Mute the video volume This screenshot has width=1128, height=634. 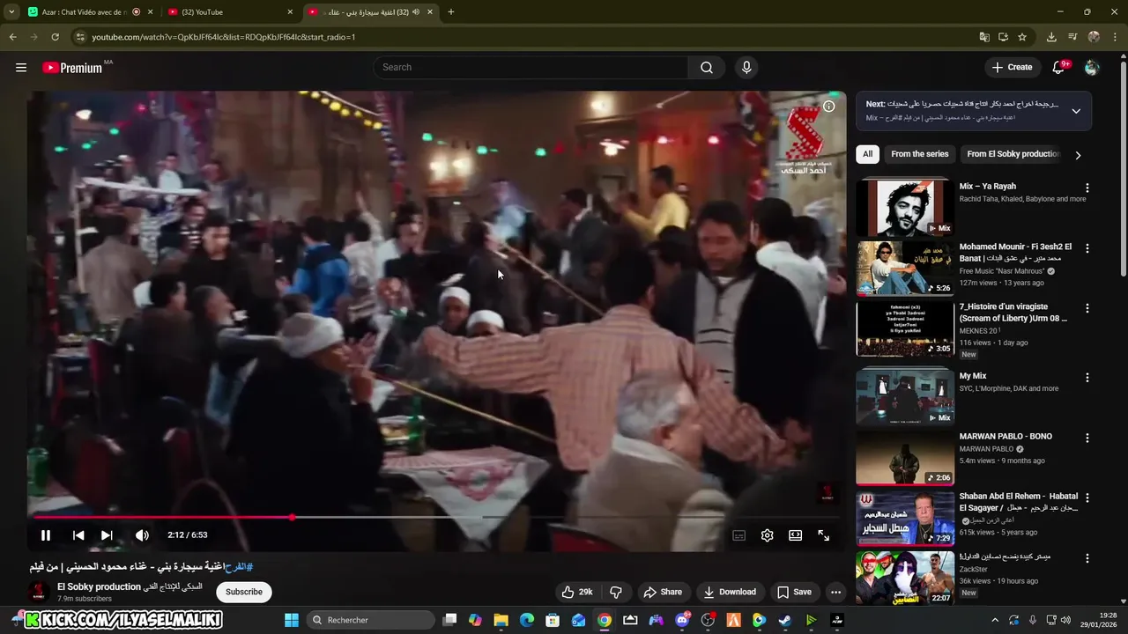click(142, 535)
